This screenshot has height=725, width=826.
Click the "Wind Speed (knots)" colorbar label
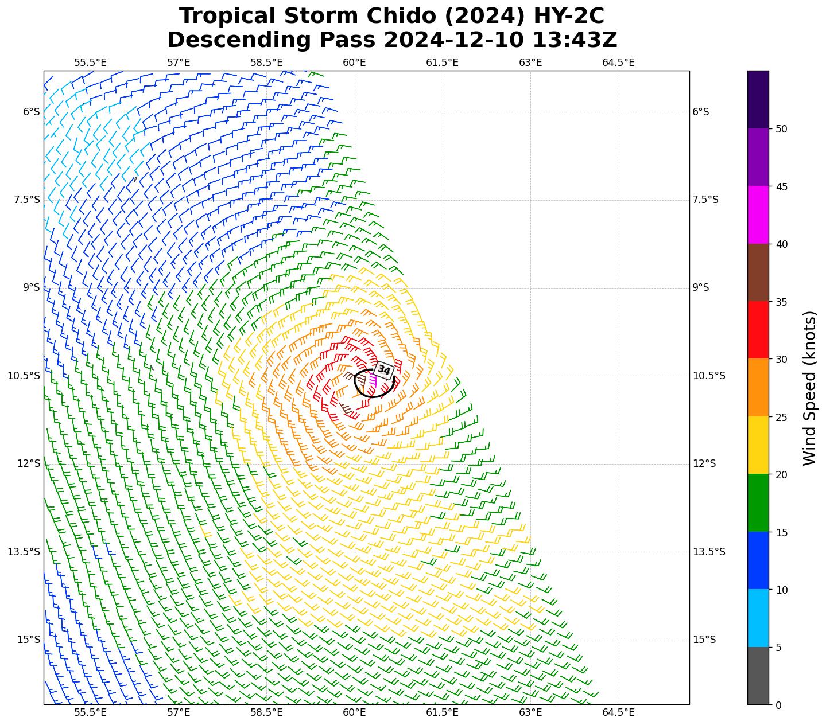[809, 388]
